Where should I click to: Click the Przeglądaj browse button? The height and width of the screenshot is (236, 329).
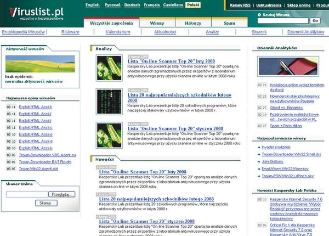(x=61, y=194)
